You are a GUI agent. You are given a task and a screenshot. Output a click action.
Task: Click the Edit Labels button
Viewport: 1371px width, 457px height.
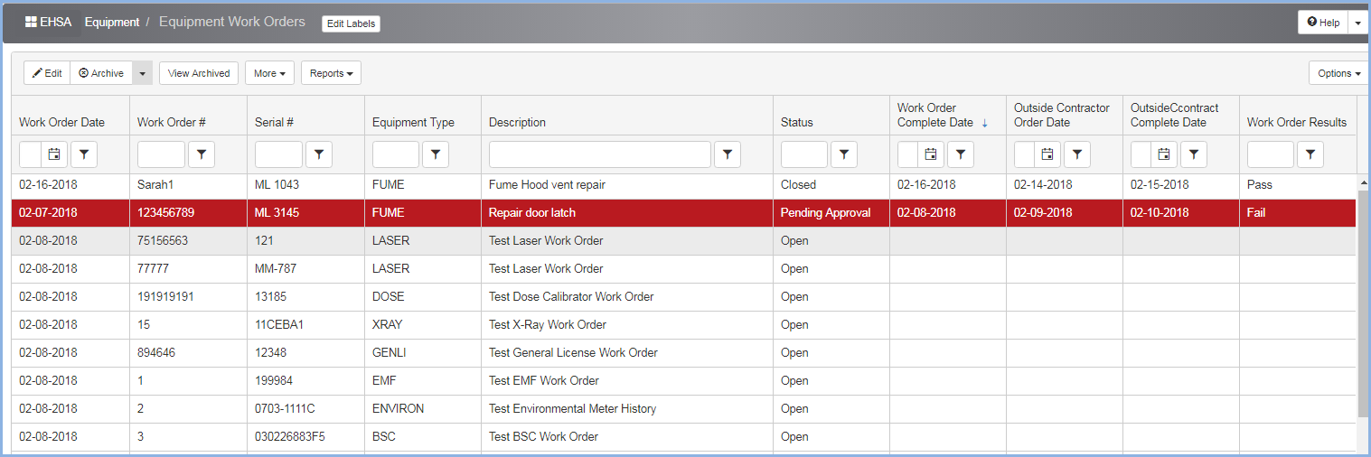point(351,23)
